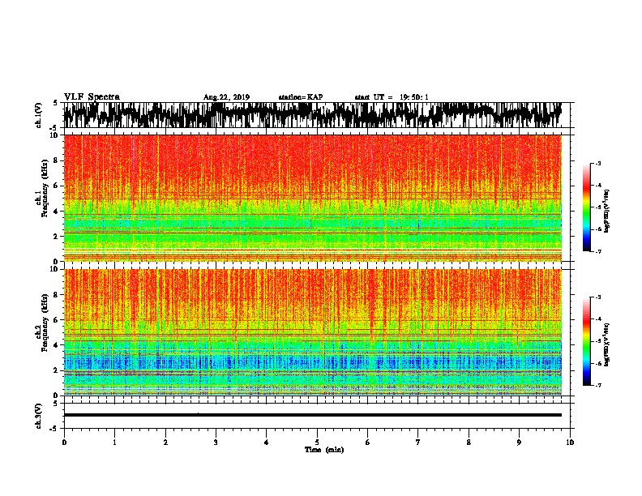The image size is (642, 496).
Task: Click time axis tick label '3'
Action: [216, 442]
